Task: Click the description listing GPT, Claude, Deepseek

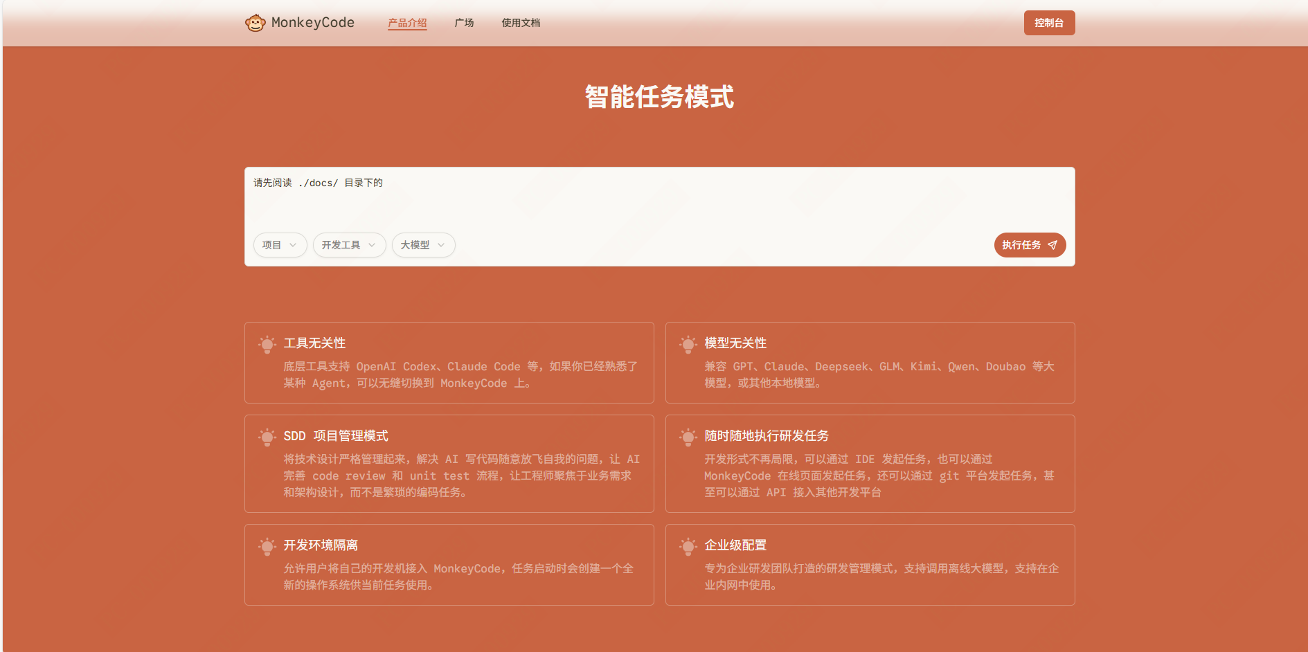Action: [879, 375]
